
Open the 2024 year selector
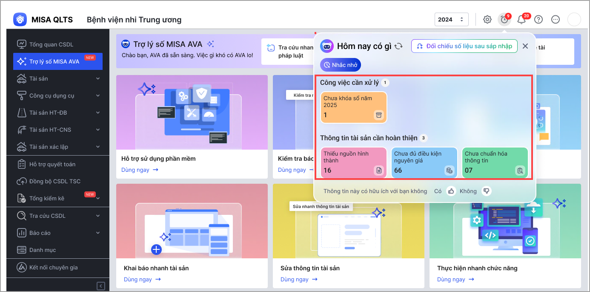(451, 20)
